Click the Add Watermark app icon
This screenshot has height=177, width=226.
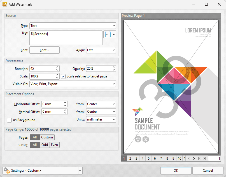pyautogui.click(x=5, y=4)
